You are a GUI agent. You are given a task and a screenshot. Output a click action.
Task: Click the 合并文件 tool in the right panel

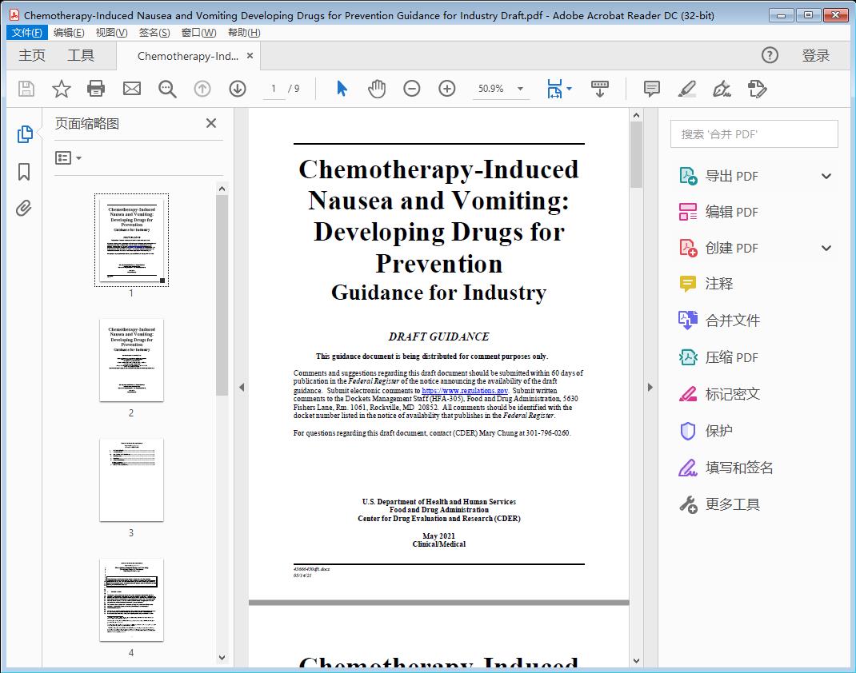733,320
